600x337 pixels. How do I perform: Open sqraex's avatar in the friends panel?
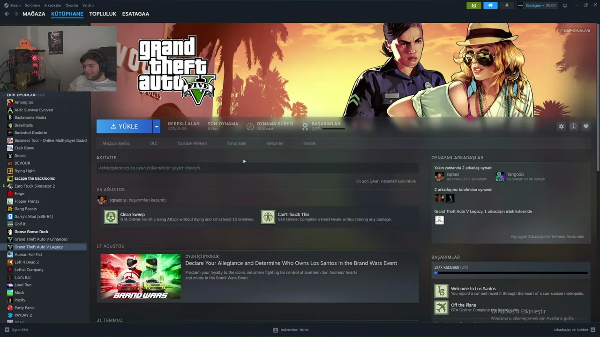(x=439, y=176)
